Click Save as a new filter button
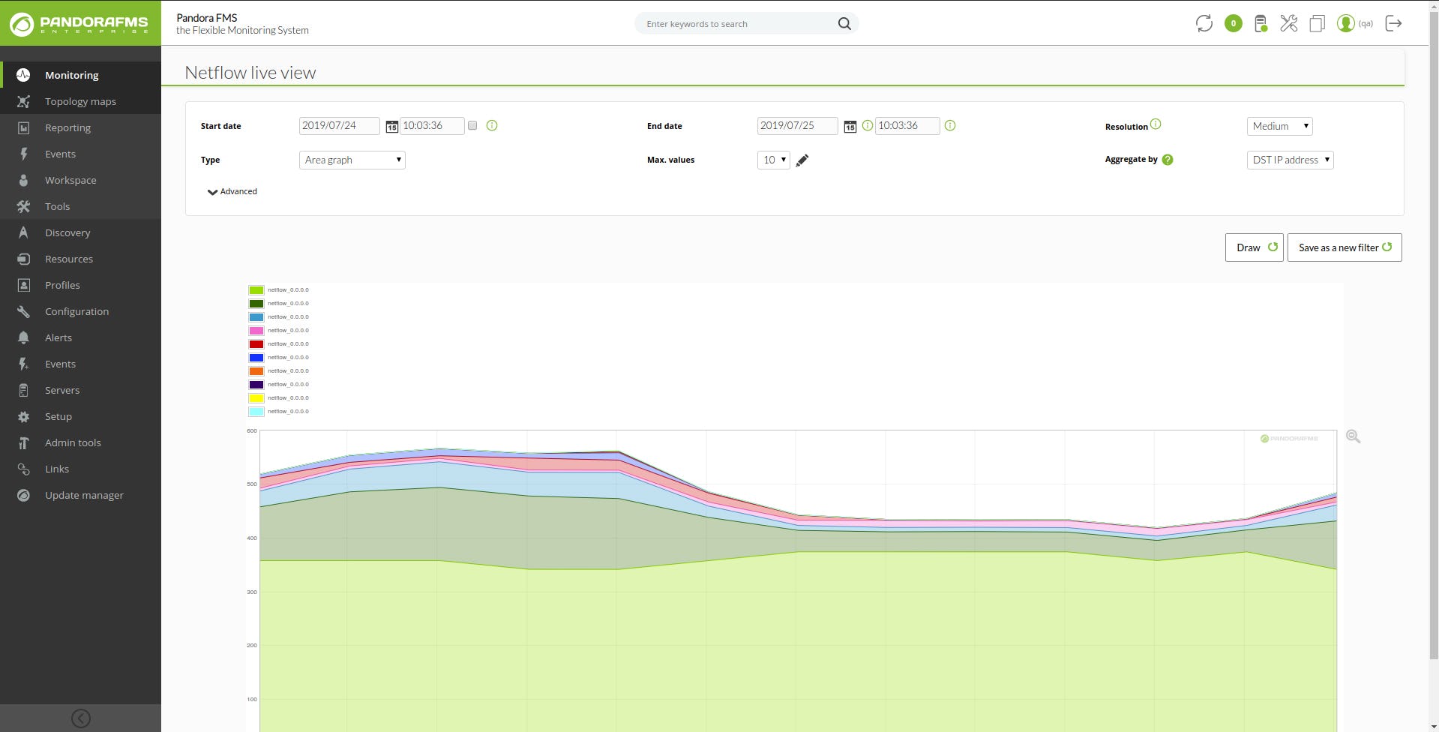Screen dimensions: 1439x732 tap(1345, 247)
